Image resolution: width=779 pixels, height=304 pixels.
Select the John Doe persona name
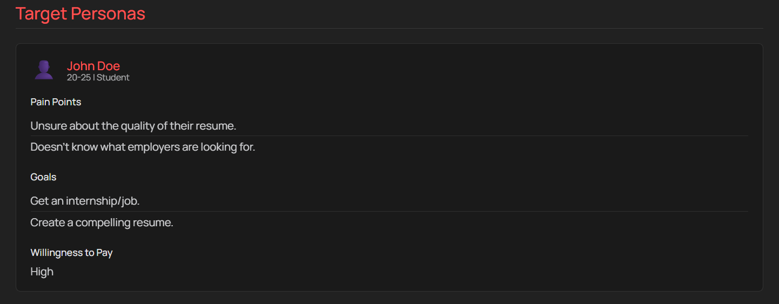click(x=93, y=66)
